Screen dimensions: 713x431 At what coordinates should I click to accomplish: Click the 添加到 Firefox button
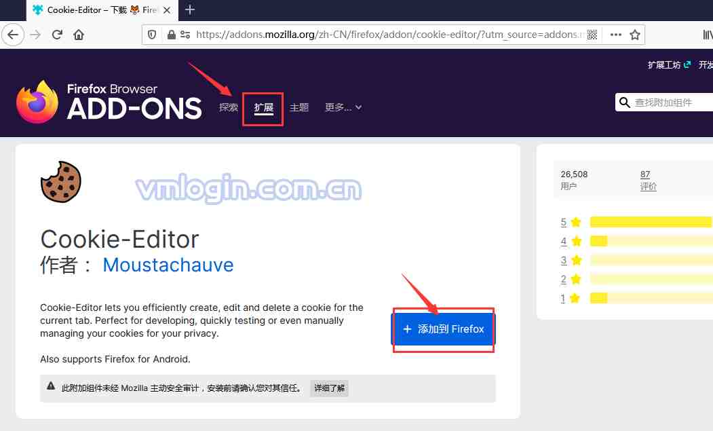(444, 329)
